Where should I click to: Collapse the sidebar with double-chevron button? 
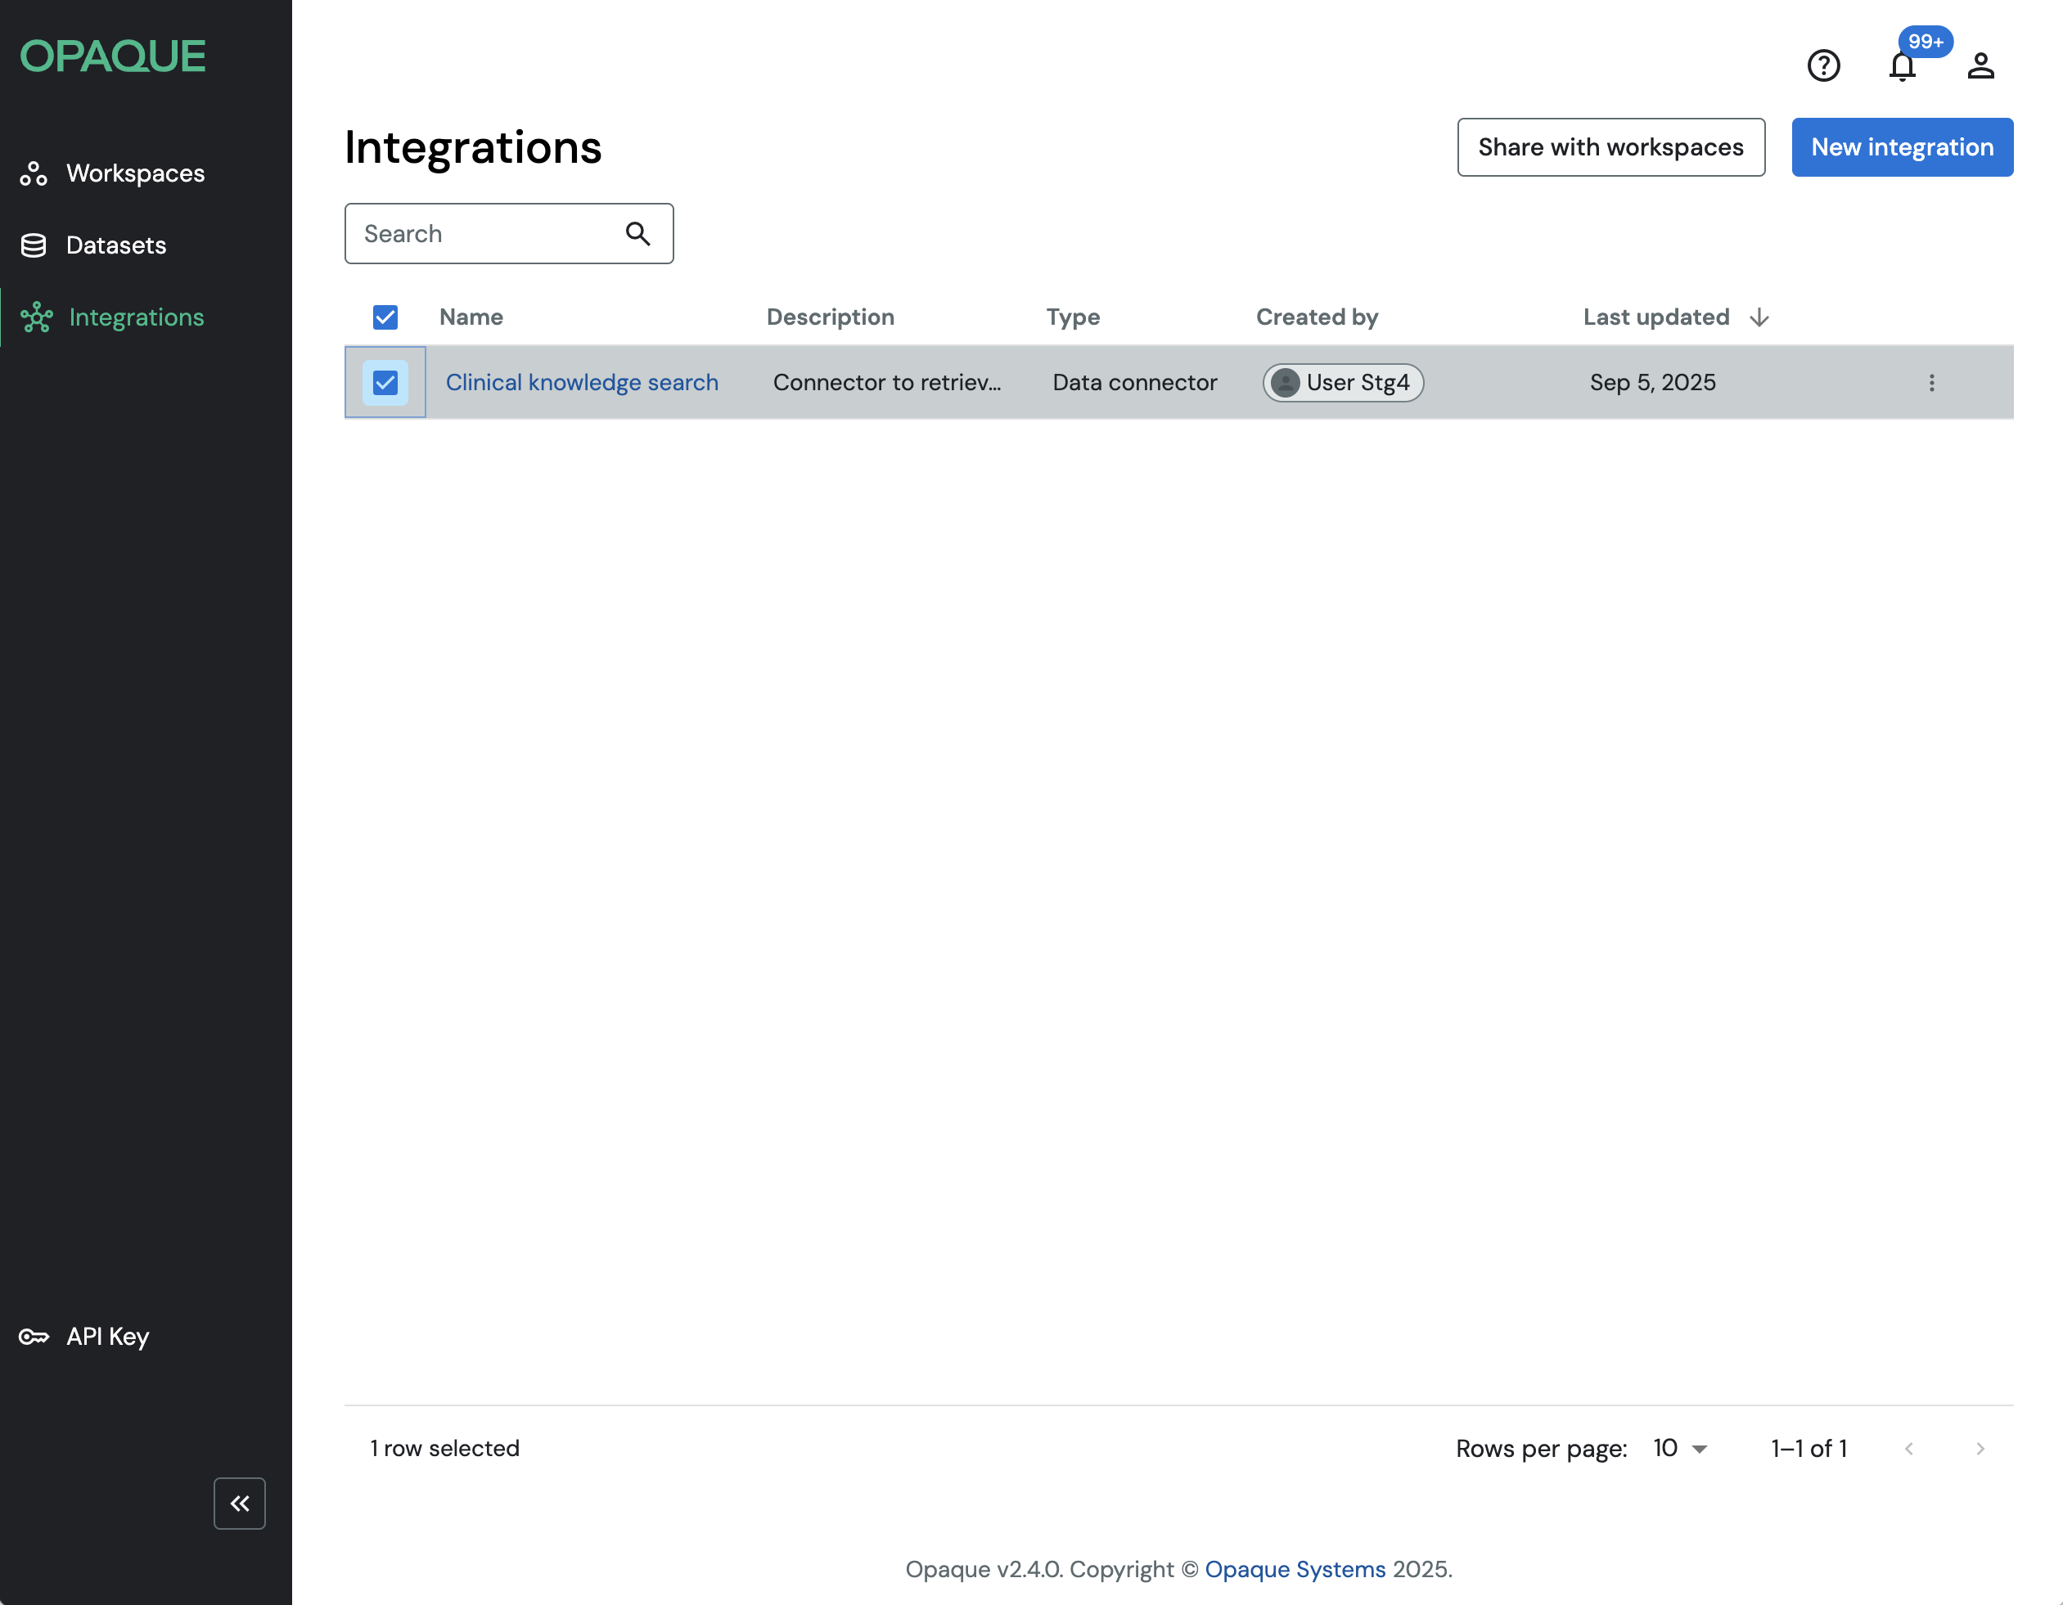239,1502
